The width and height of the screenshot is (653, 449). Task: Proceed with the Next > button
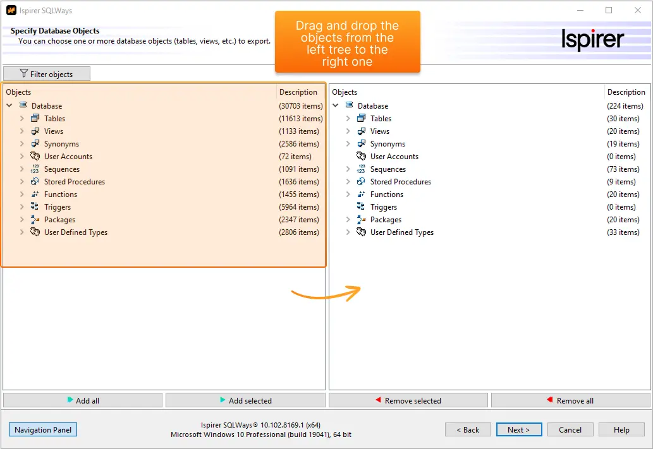519,429
